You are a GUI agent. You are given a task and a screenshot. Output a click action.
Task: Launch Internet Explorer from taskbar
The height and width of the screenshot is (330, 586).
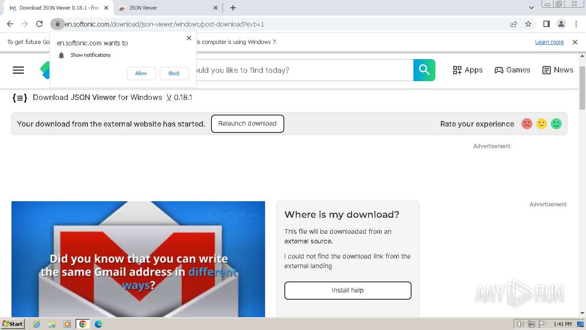(x=37, y=324)
